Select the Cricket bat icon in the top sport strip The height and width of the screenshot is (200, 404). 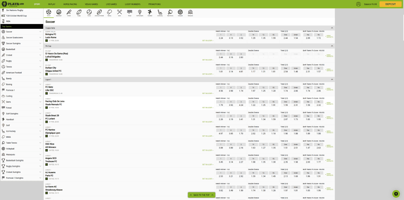coord(69,12)
